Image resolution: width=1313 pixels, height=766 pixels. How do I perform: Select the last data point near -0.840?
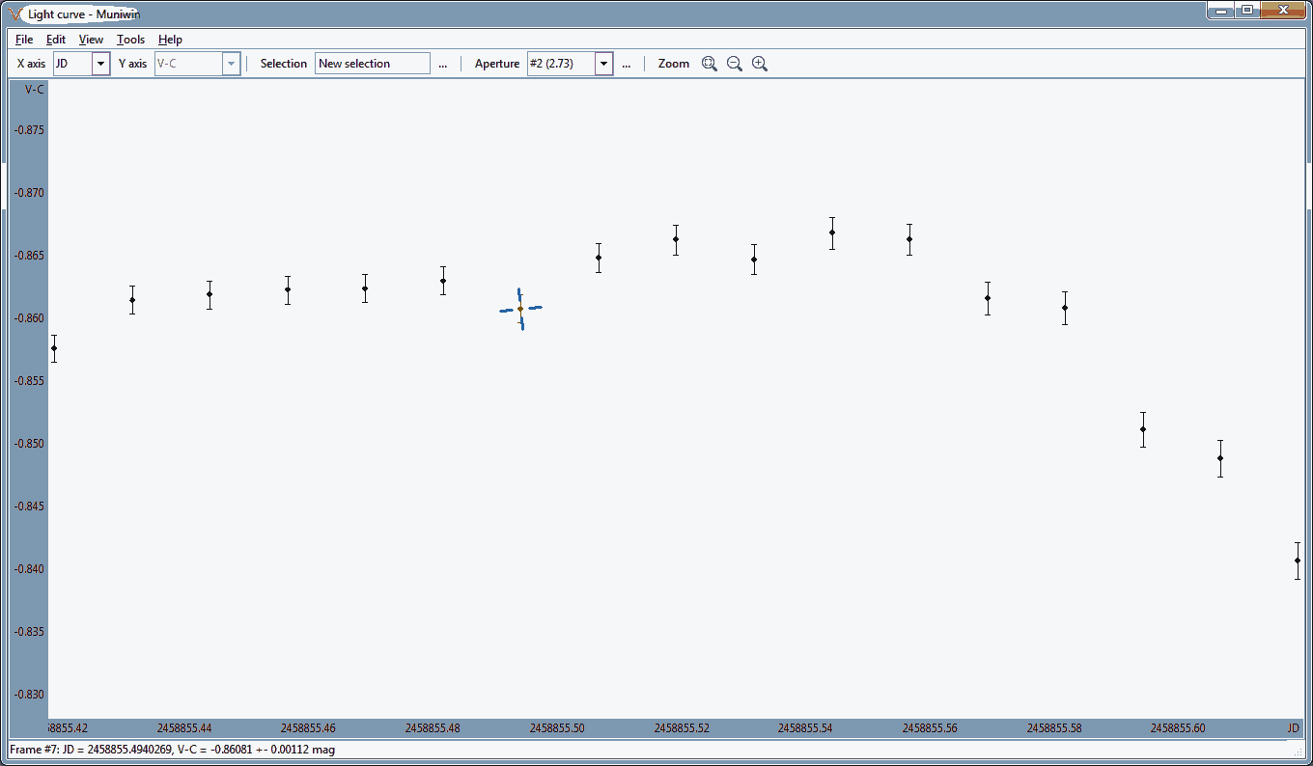tap(1298, 561)
